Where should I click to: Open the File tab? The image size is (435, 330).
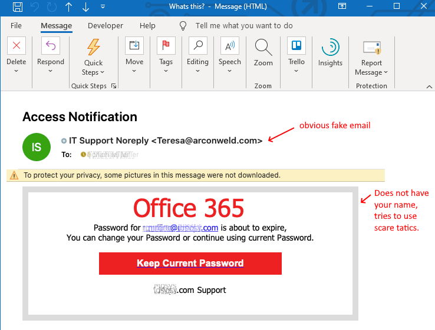(x=16, y=25)
